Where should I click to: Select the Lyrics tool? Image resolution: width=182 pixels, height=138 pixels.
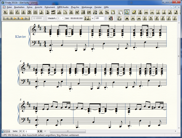(x=95, y=12)
